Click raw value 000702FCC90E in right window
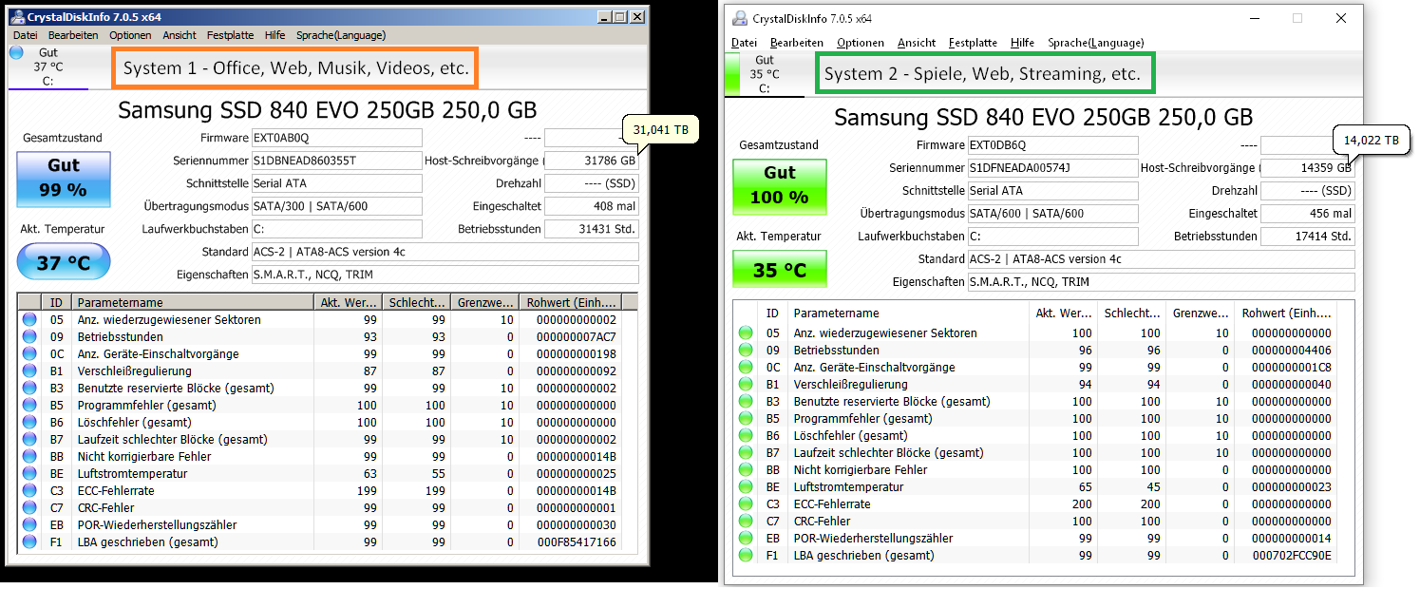This screenshot has height=589, width=1420. point(1293,556)
